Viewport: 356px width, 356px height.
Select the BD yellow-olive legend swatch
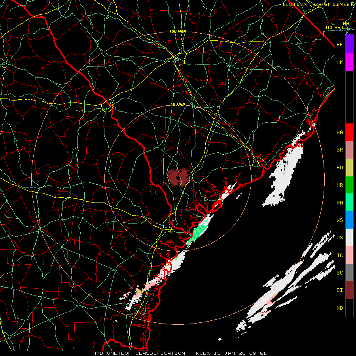[x=349, y=168]
